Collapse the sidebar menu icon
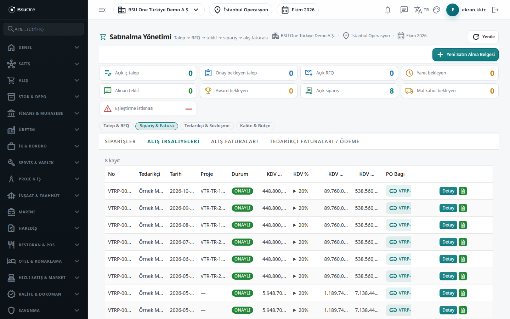This screenshot has width=510, height=319. [102, 10]
